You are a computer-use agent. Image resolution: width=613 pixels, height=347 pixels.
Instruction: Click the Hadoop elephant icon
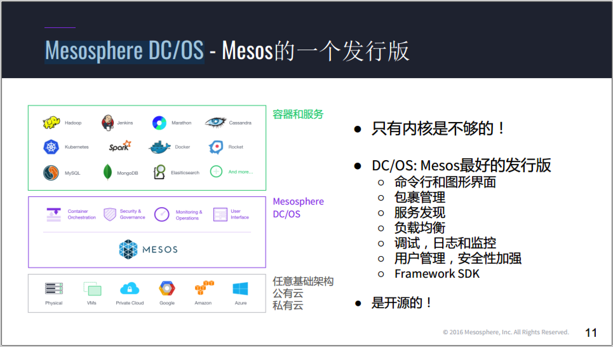(51, 123)
